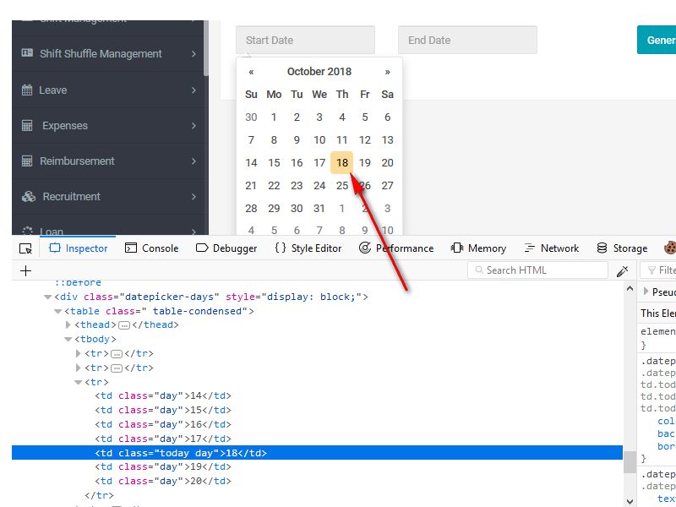This screenshot has width=676, height=507.
Task: Click the green Generate button
Action: pyautogui.click(x=657, y=39)
